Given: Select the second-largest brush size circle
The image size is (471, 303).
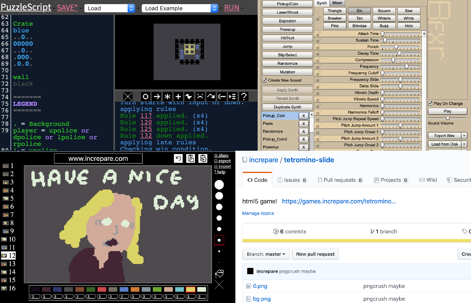Looking at the screenshot, I should coord(219,196).
